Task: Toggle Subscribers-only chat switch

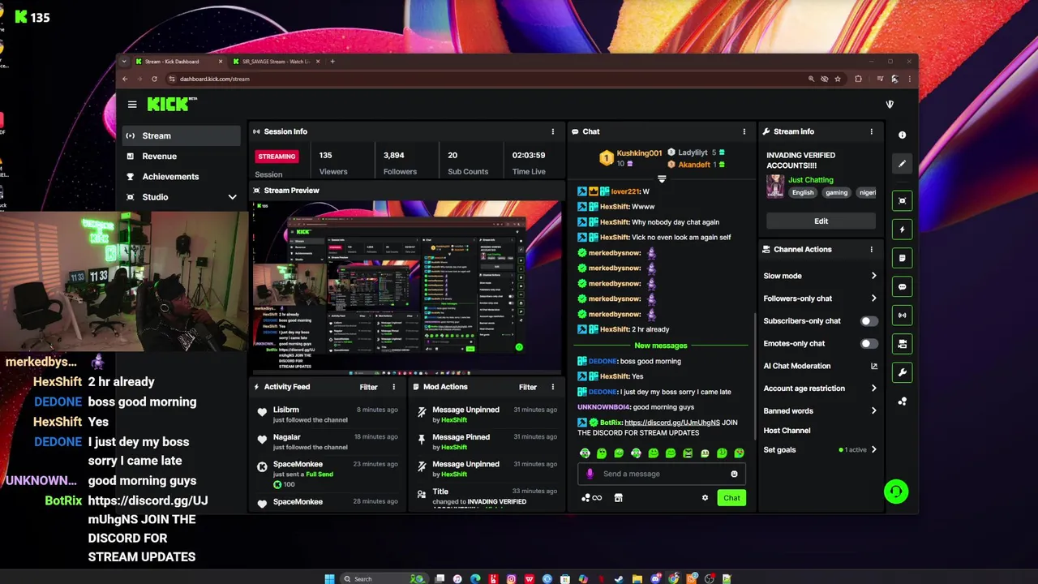Action: click(x=869, y=321)
